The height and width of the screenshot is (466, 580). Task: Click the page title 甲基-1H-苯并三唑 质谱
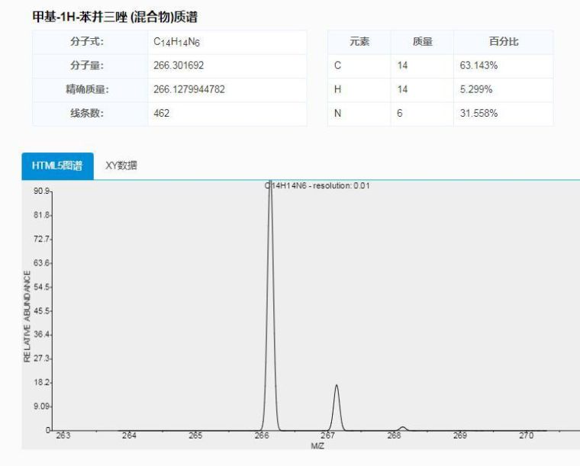114,17
